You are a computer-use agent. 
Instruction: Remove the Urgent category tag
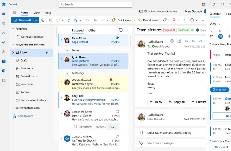(x=174, y=30)
